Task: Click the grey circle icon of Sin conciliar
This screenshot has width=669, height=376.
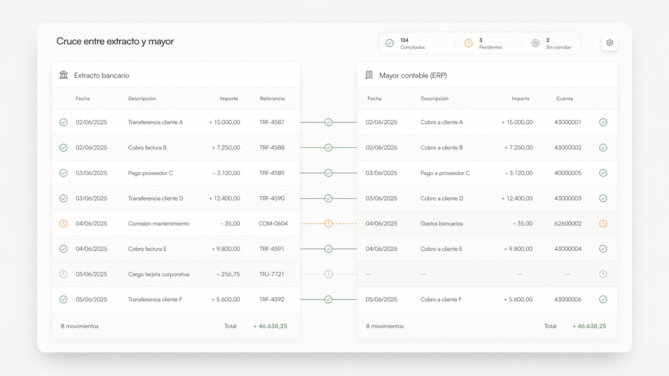Action: click(x=535, y=43)
